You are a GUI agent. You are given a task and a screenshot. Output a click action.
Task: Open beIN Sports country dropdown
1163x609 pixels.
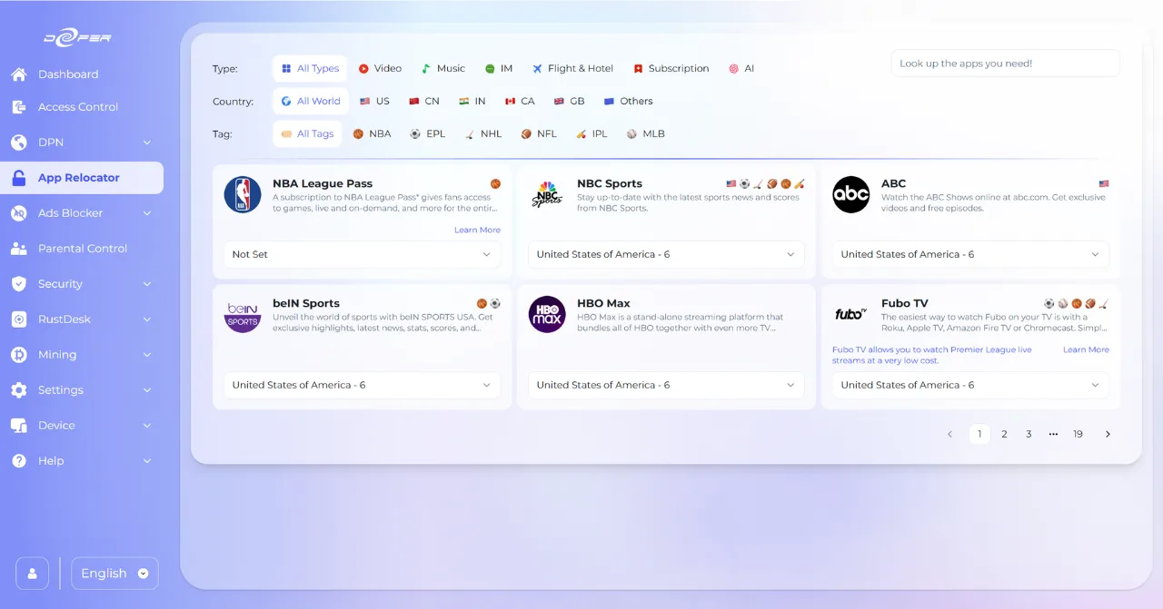pos(362,385)
